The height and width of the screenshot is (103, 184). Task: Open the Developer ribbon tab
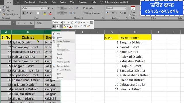[x=83, y=2]
